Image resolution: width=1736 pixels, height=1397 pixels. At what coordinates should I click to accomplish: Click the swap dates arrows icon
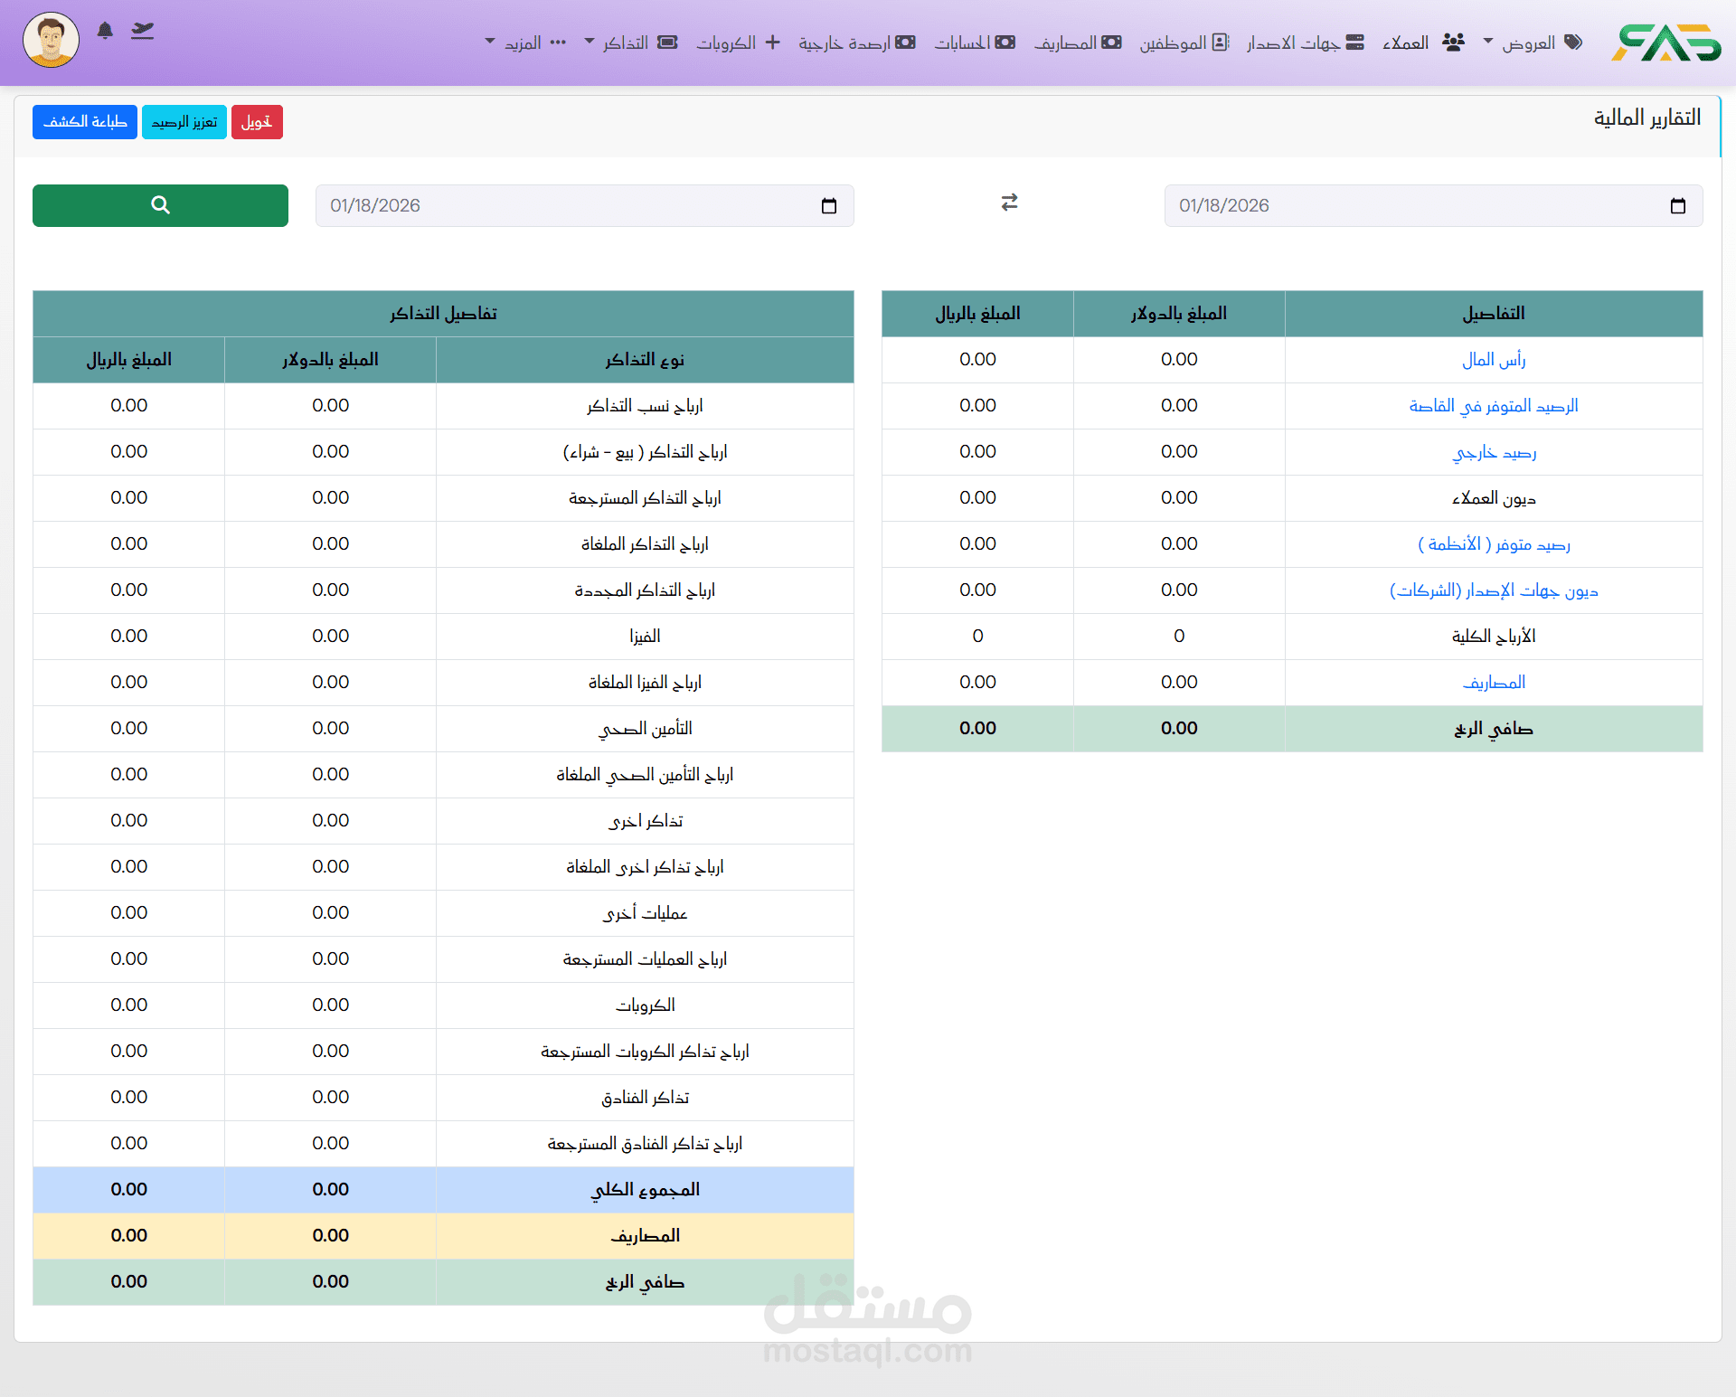tap(1009, 203)
